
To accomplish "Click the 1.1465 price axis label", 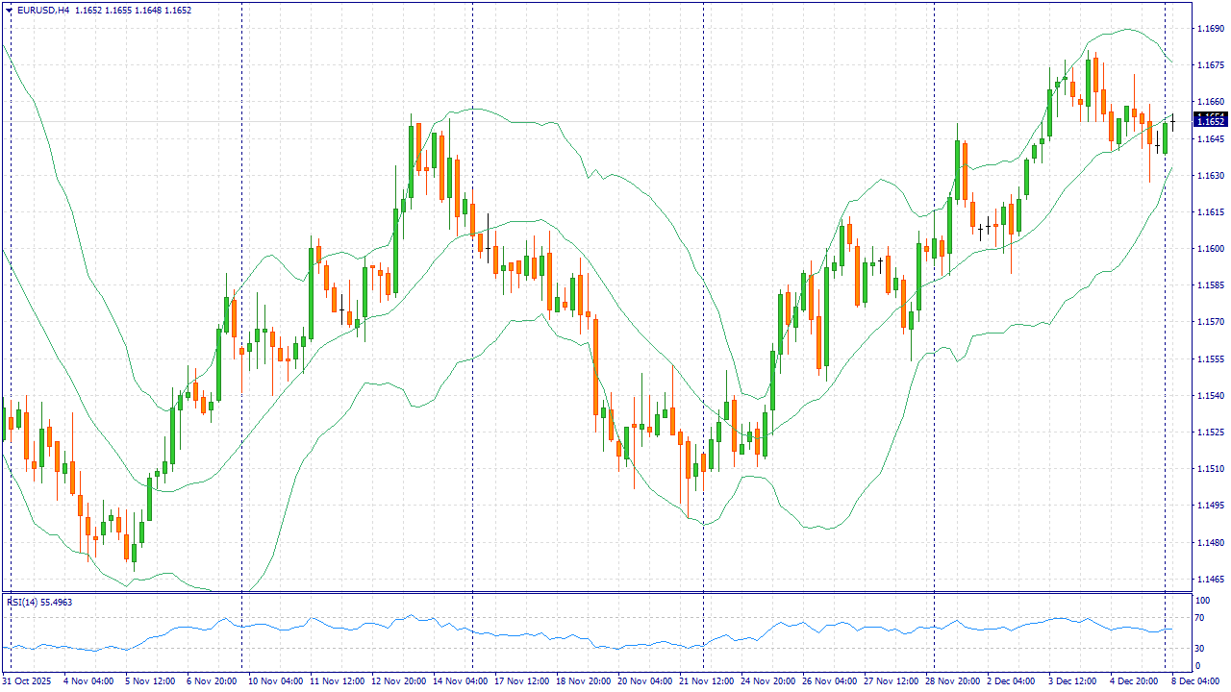I will click(1210, 580).
